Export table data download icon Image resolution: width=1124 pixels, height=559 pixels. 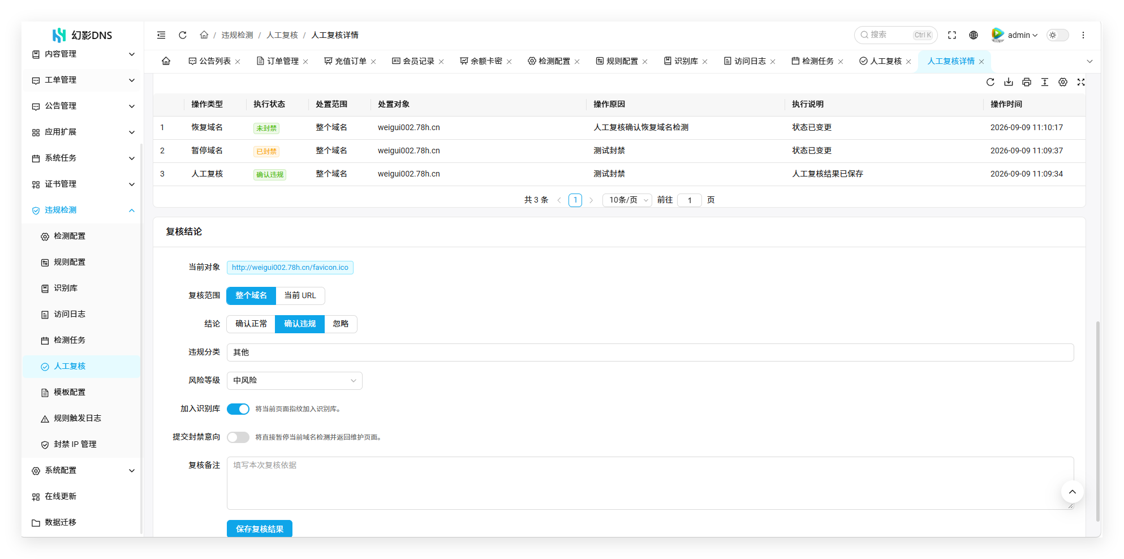(1009, 82)
